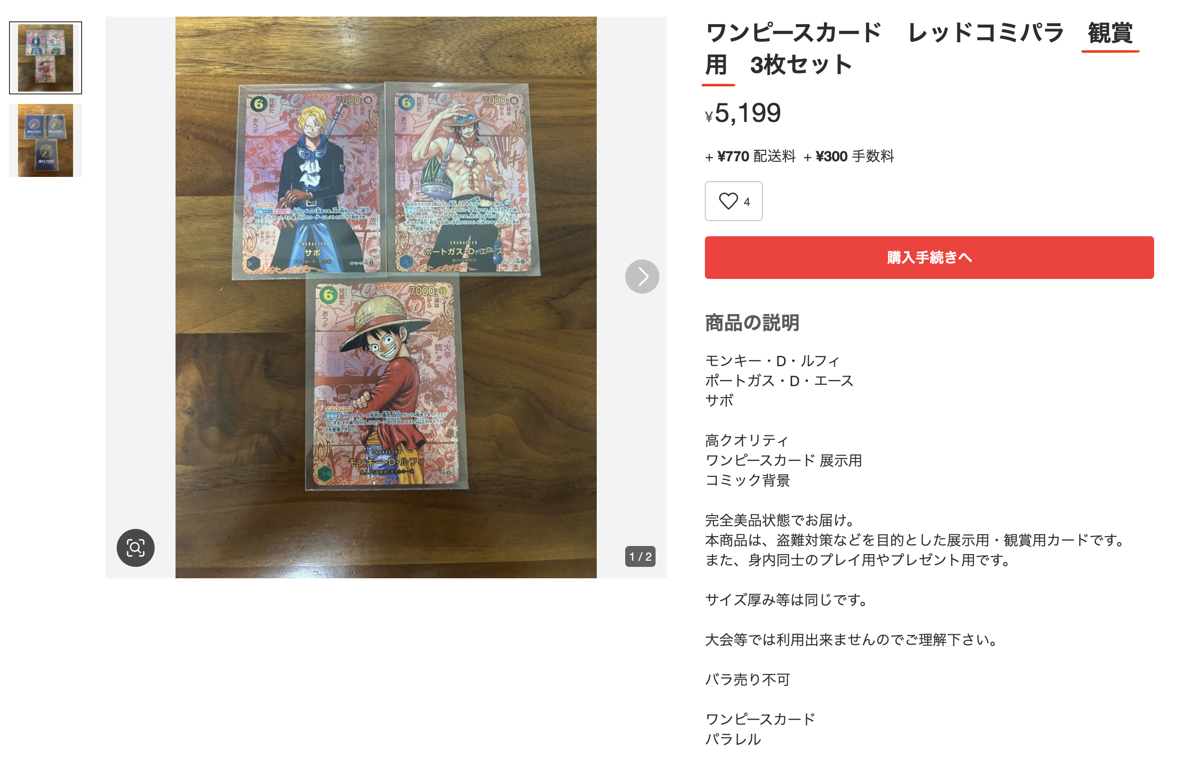This screenshot has height=759, width=1184.
Task: Select the second card-back thumbnail
Action: pyautogui.click(x=46, y=140)
